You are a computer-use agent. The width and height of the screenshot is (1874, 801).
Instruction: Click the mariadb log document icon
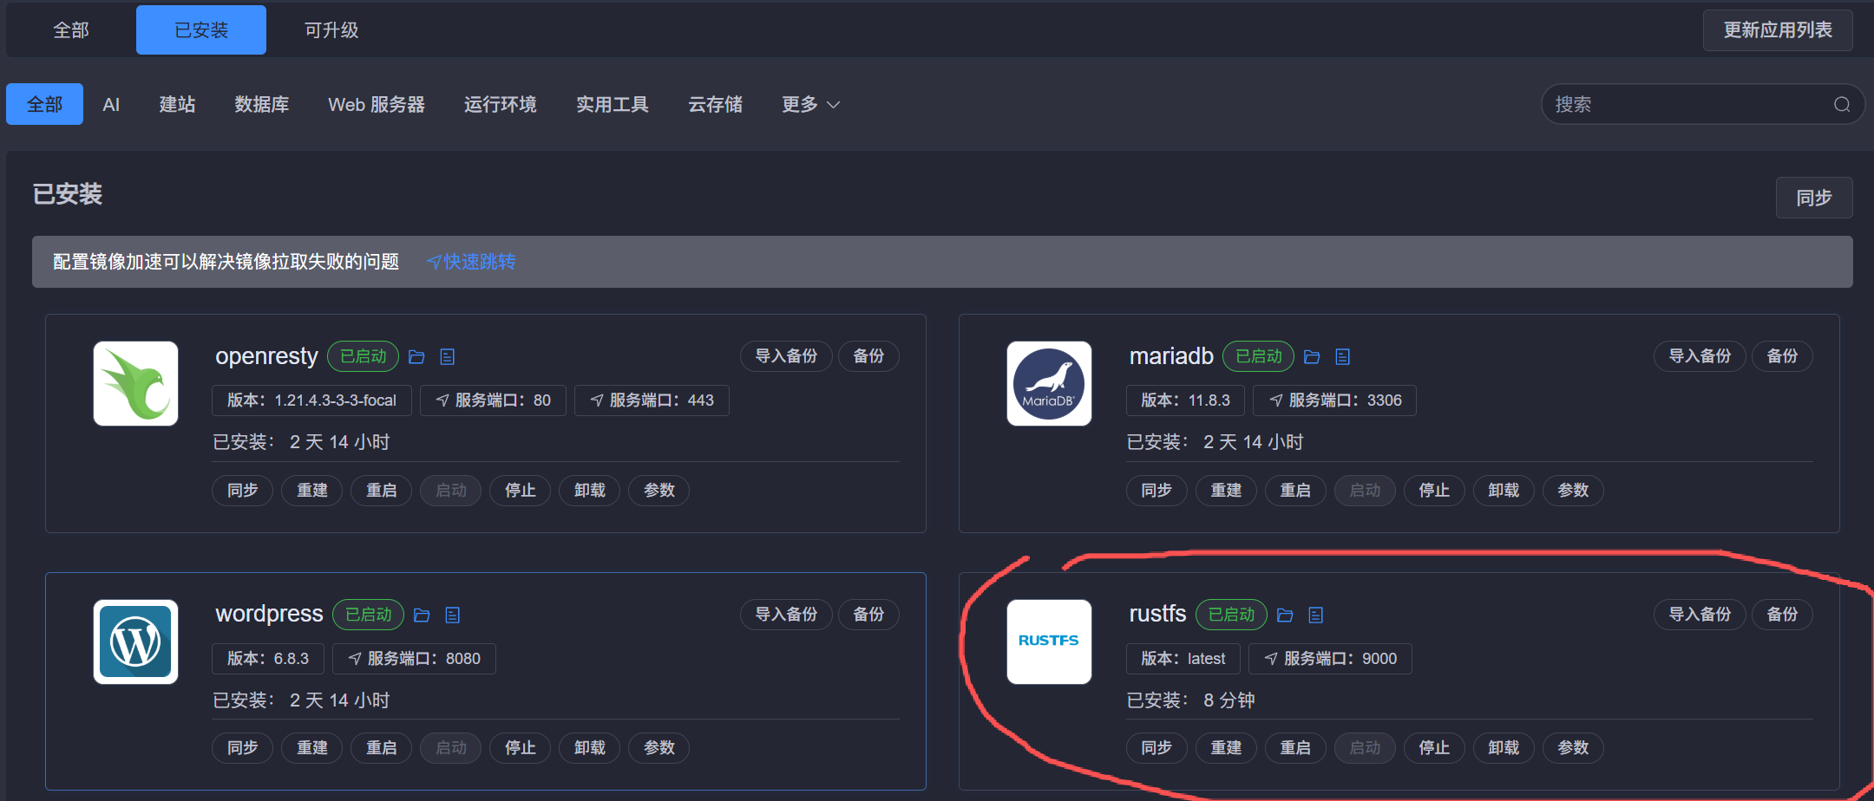[1343, 357]
